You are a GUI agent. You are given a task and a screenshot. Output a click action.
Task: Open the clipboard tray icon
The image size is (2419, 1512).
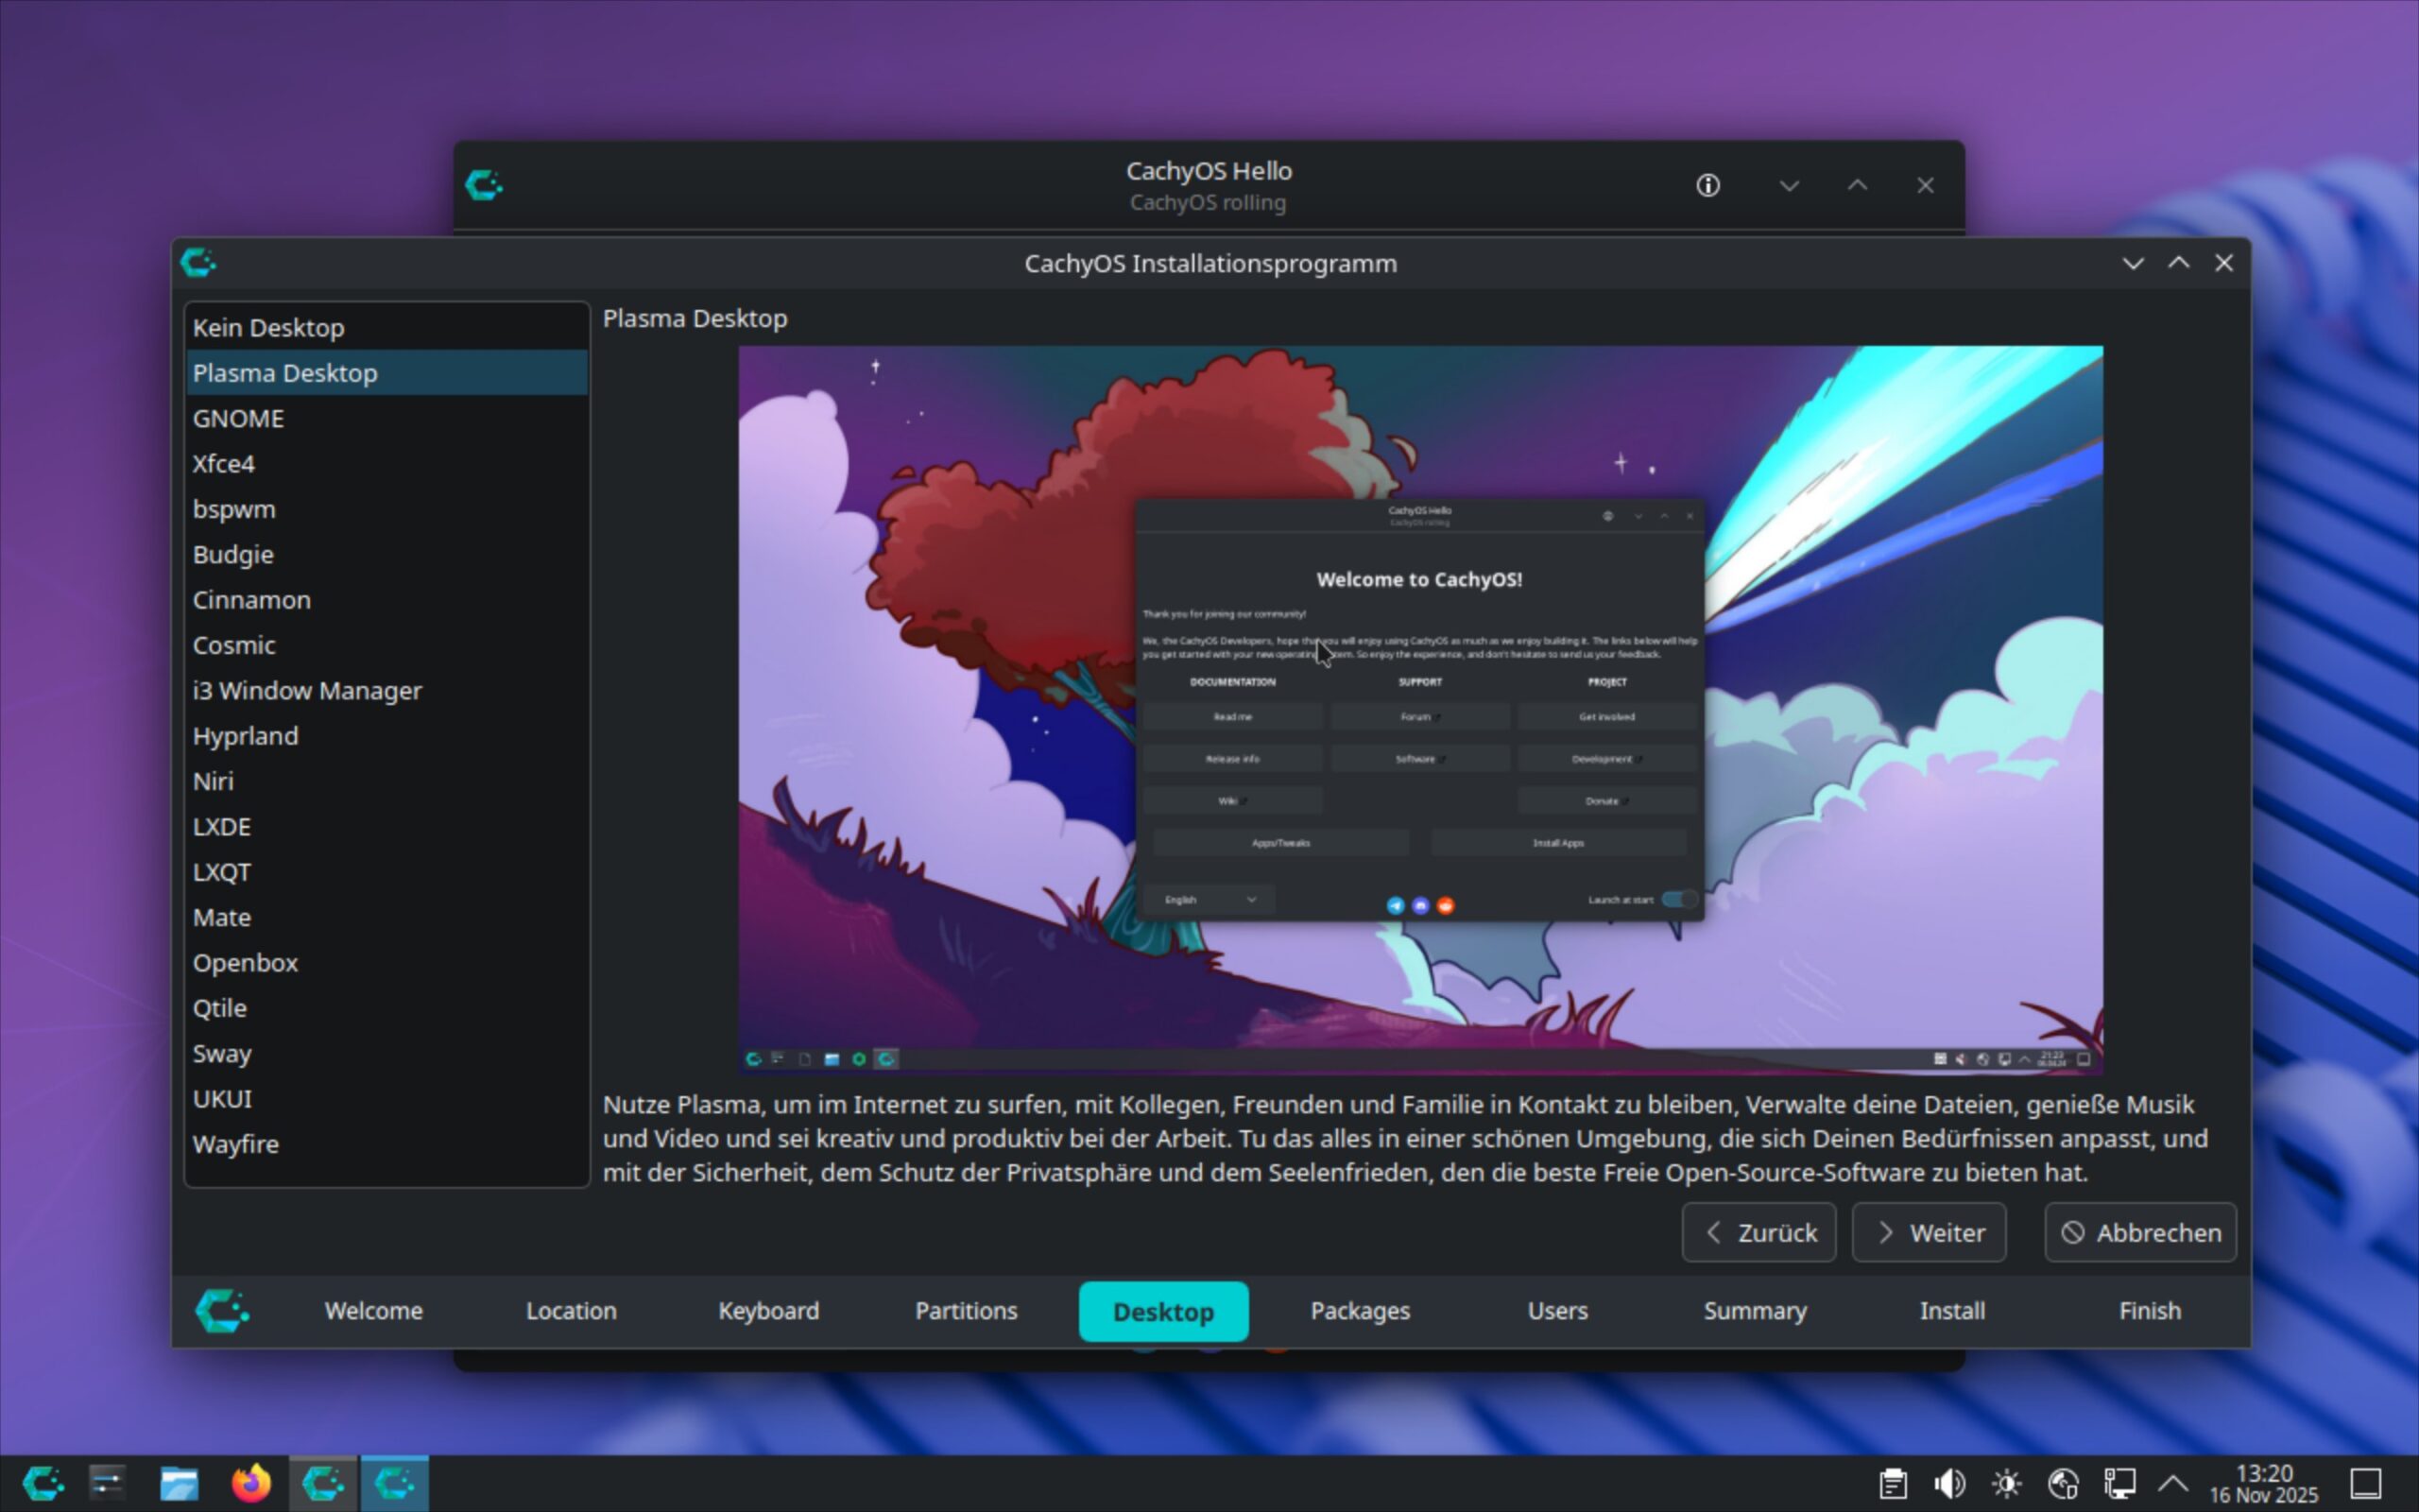coord(1893,1483)
